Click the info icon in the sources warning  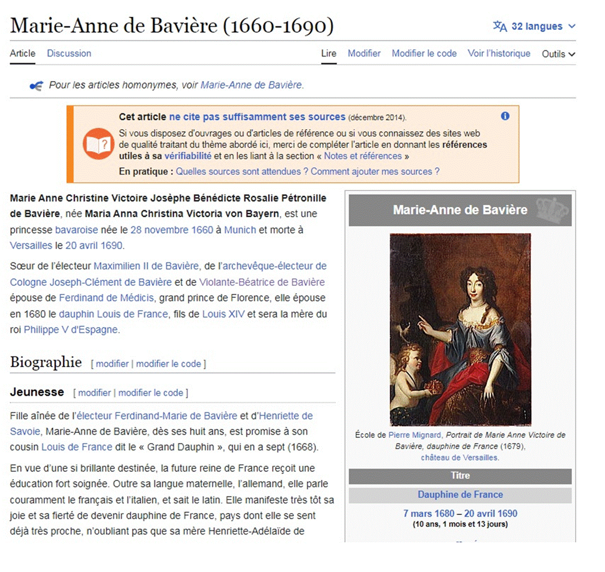[505, 116]
